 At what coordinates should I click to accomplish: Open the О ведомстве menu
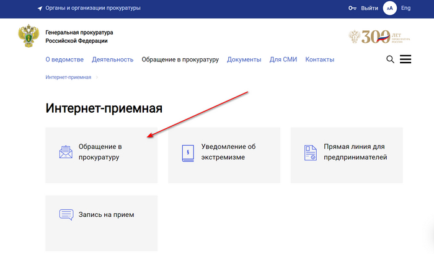click(x=64, y=59)
